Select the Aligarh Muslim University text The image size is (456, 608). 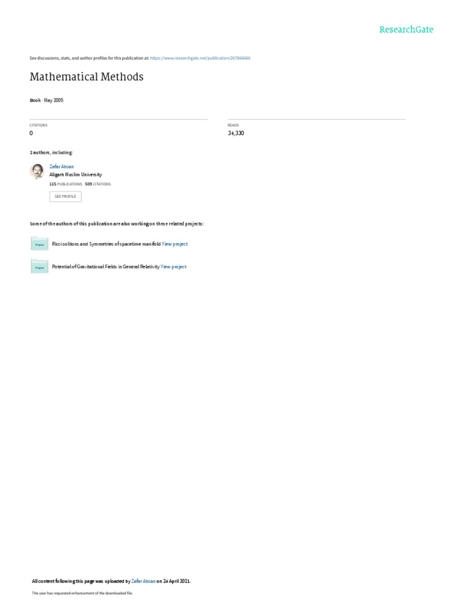click(75, 175)
